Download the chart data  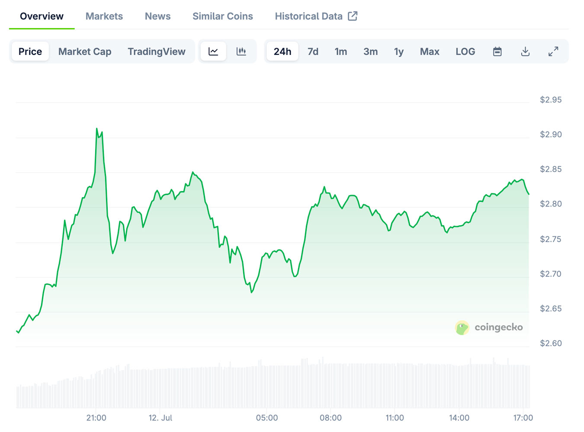point(525,51)
